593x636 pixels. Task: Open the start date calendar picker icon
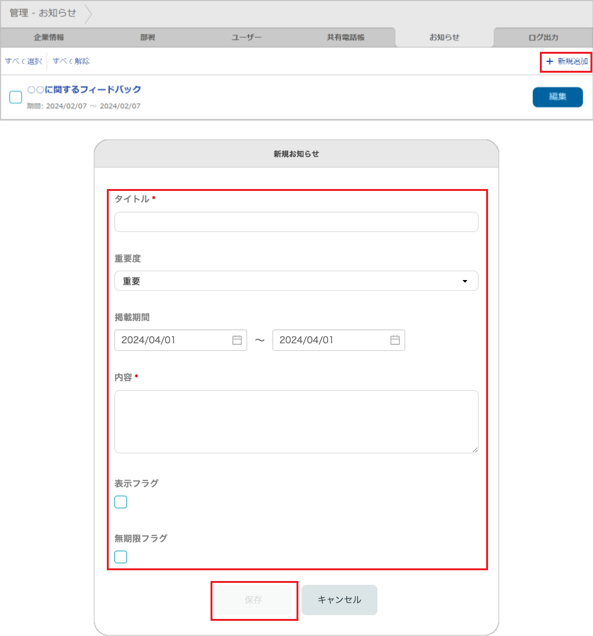(x=236, y=340)
